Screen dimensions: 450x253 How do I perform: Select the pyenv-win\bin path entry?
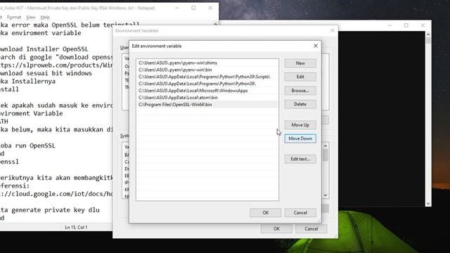click(207, 70)
